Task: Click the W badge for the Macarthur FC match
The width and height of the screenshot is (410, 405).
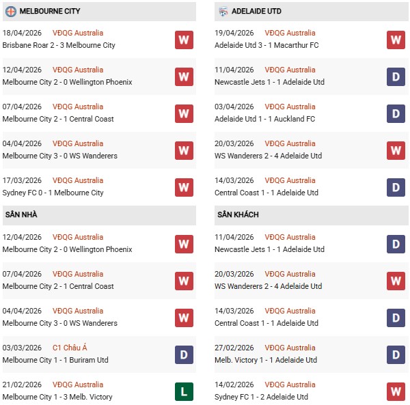Action: pyautogui.click(x=396, y=40)
